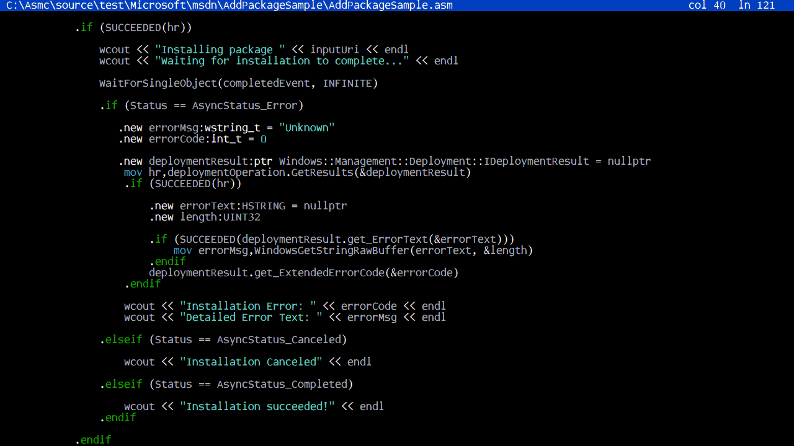
Task: Click the string "Installation Canceled"
Action: pyautogui.click(x=251, y=362)
